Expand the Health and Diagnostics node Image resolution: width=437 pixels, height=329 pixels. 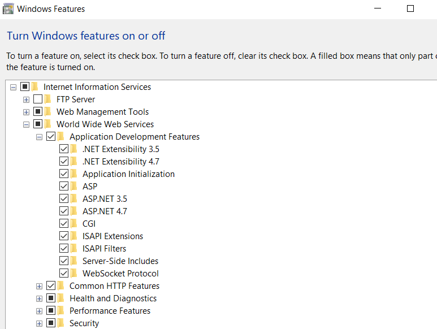[x=39, y=298]
